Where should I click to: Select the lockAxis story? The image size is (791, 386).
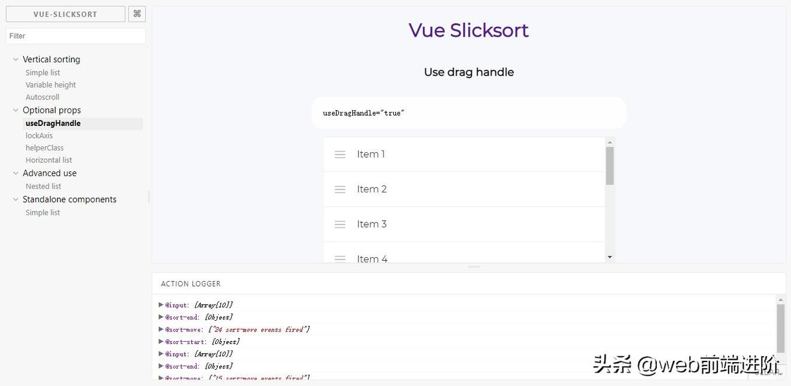(x=38, y=135)
